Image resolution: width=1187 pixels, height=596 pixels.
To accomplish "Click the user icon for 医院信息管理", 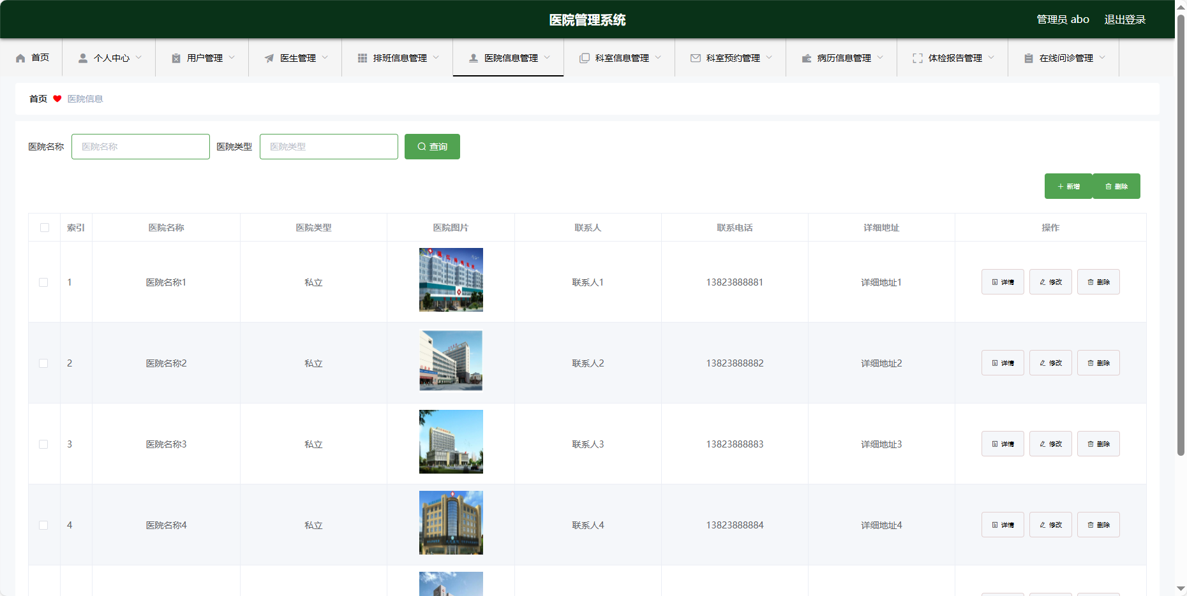I will [x=474, y=58].
